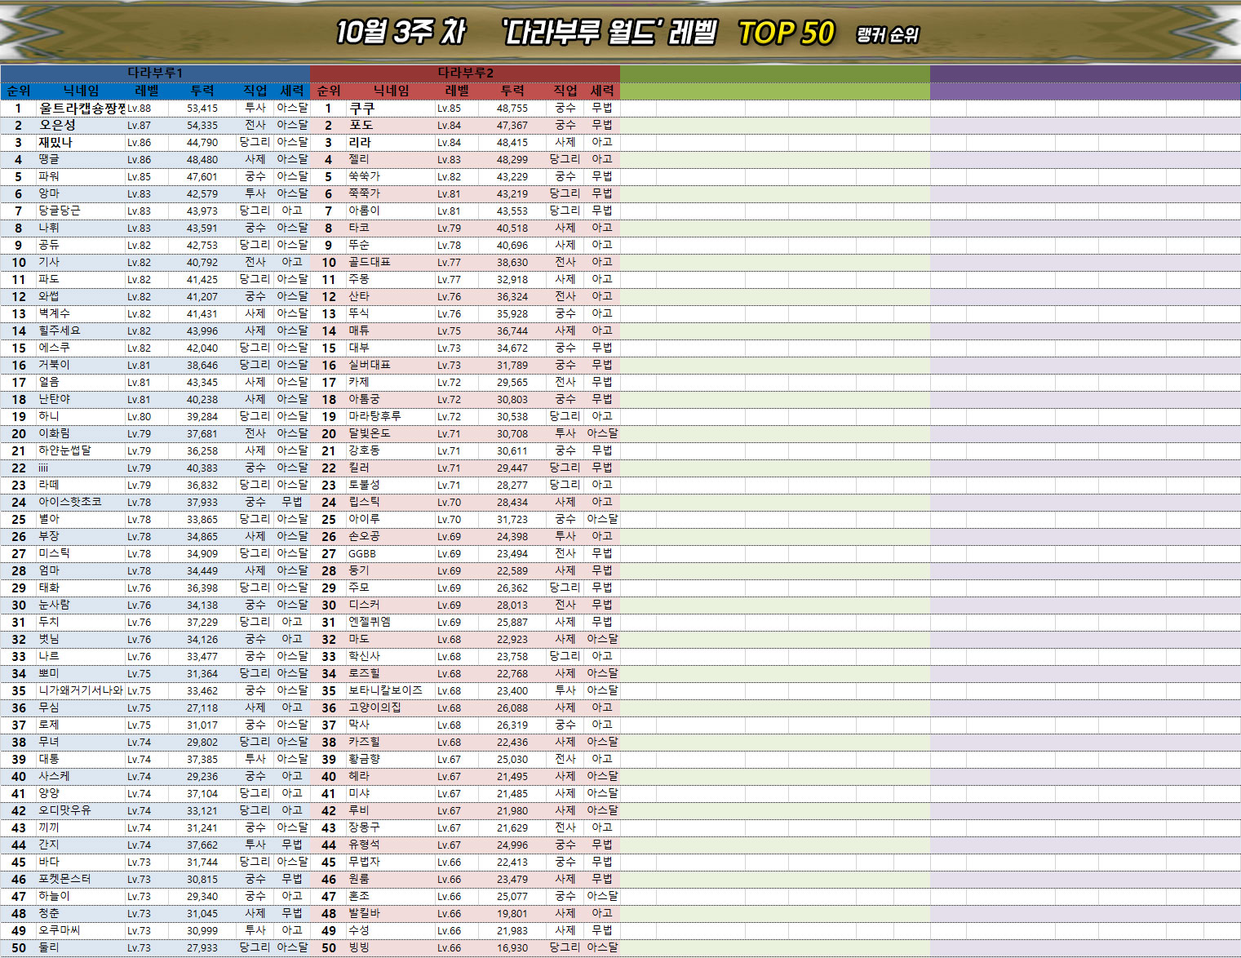Select the nickname cell 포도
This screenshot has width=1241, height=958.
click(x=361, y=125)
